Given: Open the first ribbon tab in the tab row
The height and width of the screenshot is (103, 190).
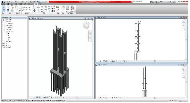Looking at the screenshot, I should point(8,4).
